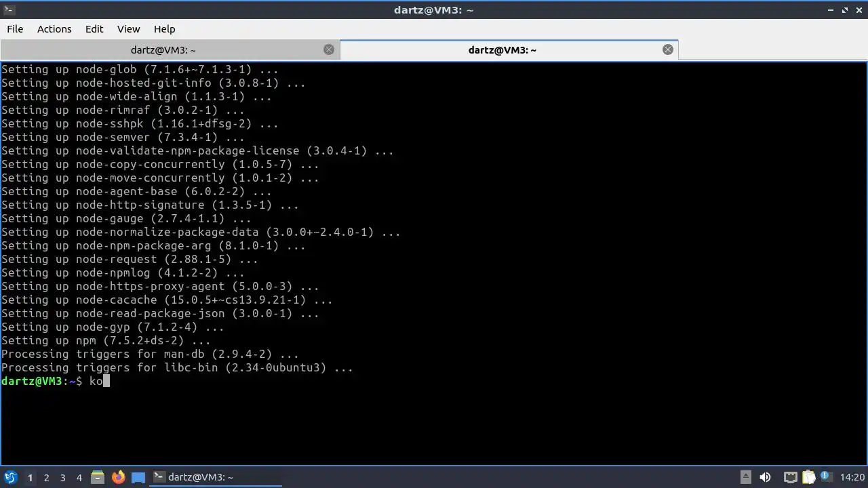Click the 'node-normalize-package-data' line
This screenshot has height=488, width=868.
(201, 232)
